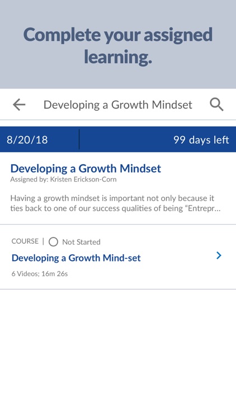Click the 8/20/18 due date
This screenshot has height=420, width=236.
click(27, 139)
